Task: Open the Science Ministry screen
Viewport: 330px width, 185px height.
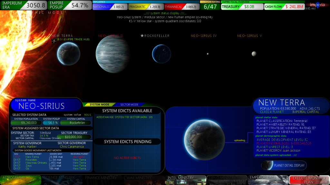Action: pos(62,180)
